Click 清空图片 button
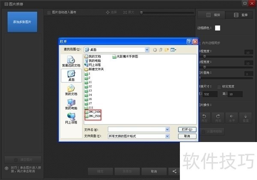 tap(23, 160)
